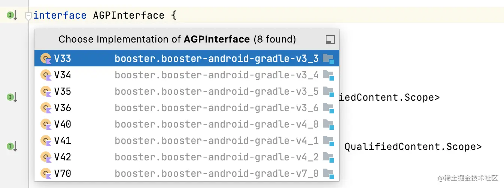The width and height of the screenshot is (504, 188).
Task: Click the V36 Kotlin class icon
Action: click(x=46, y=108)
